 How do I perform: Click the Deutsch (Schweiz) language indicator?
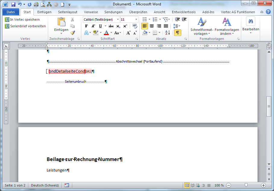pos(45,185)
